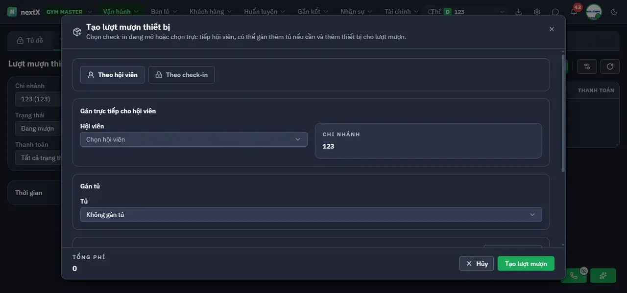
Task: Click the user avatar in top bar
Action: click(x=594, y=12)
